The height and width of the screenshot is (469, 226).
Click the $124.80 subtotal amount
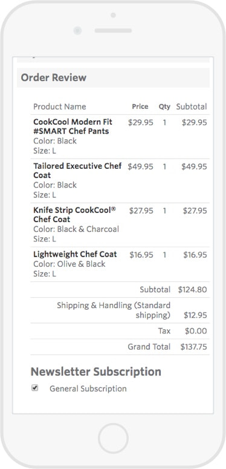193,289
